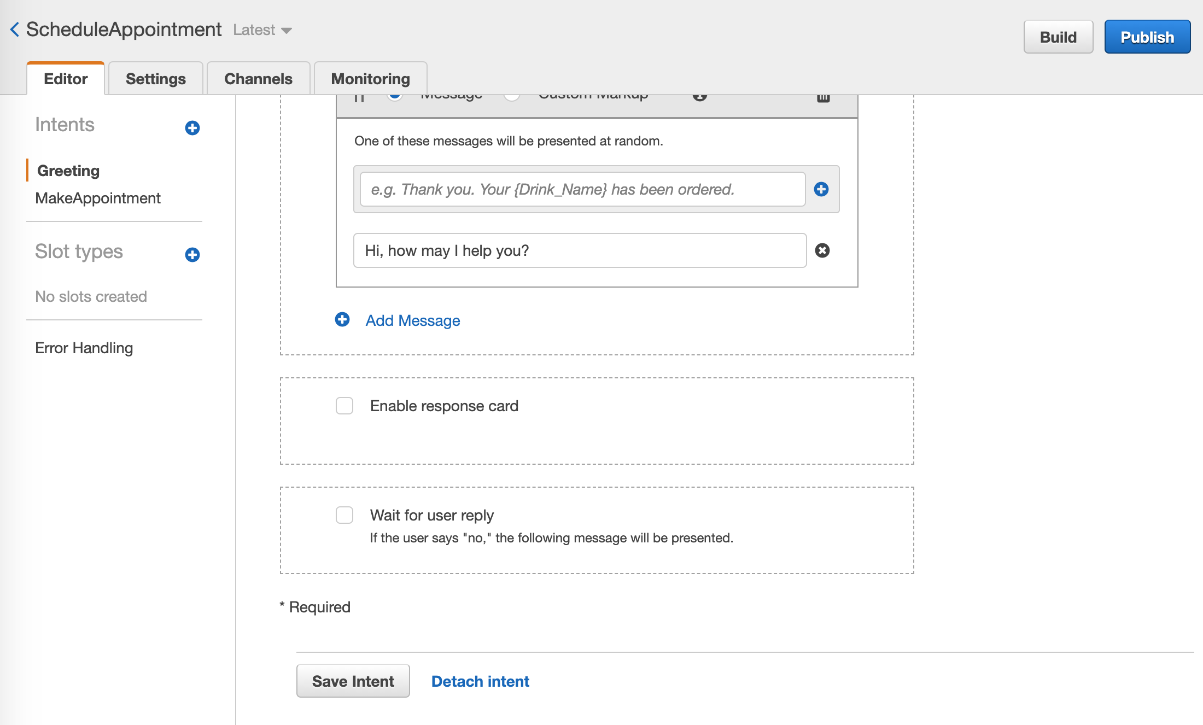Click the delete message X icon
Screen dimensions: 1203x725
coord(821,249)
